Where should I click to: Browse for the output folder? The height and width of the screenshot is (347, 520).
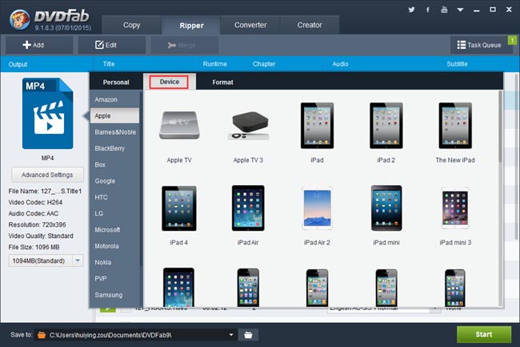pos(248,335)
